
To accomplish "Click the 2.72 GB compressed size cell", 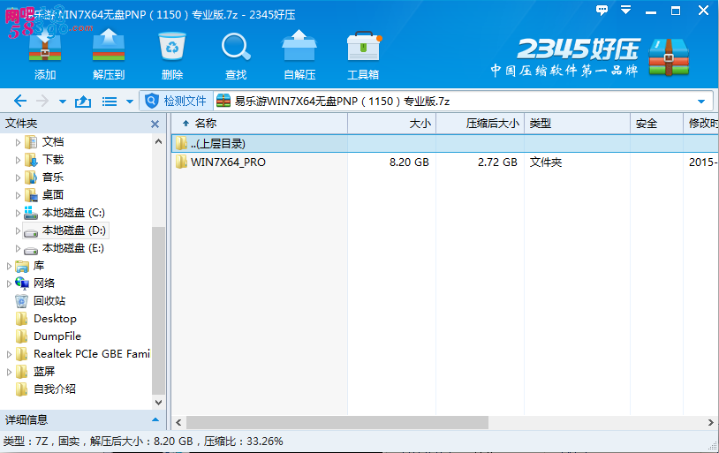I will tap(497, 162).
